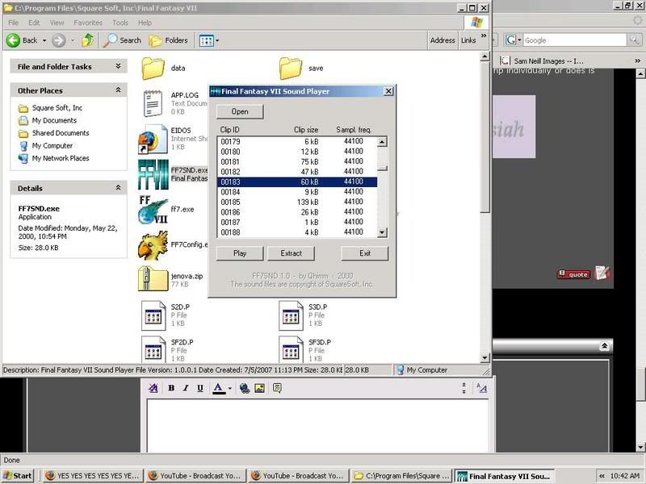Select clip 00185 in the list
This screenshot has height=484, width=646.
tap(296, 202)
